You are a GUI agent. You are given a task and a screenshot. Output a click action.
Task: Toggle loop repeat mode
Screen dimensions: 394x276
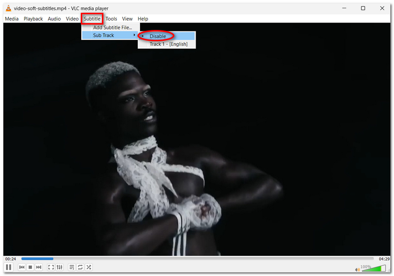(x=80, y=267)
